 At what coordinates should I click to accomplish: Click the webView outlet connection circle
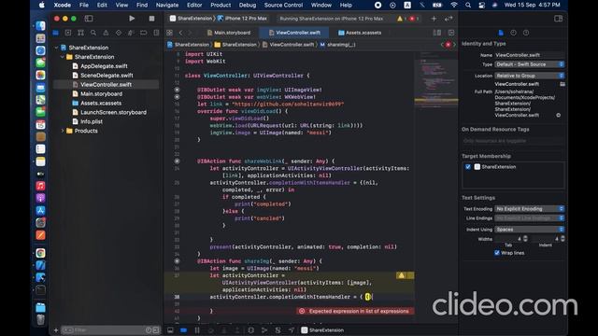click(x=177, y=97)
